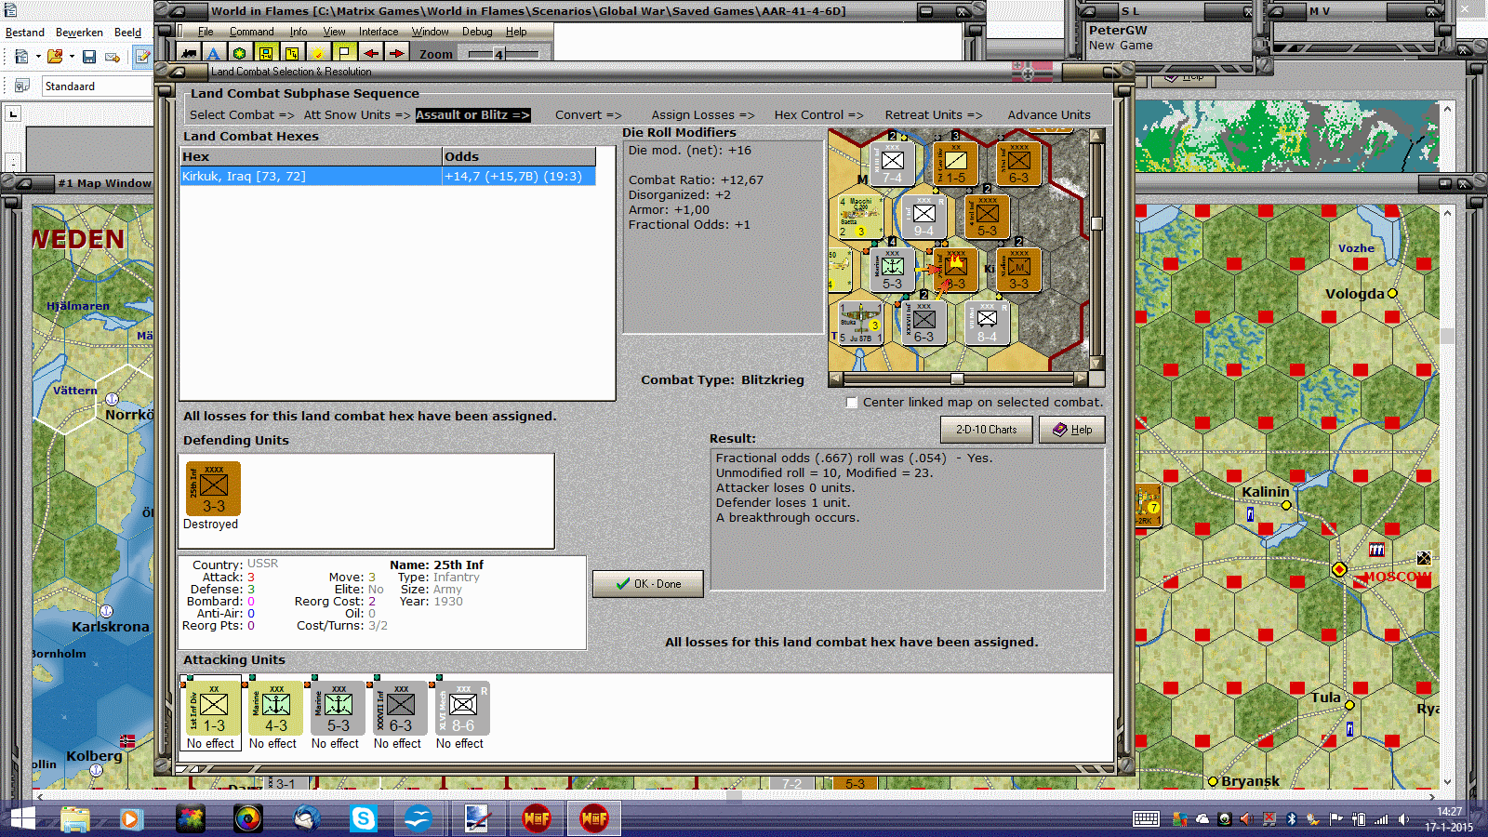Screen dimensions: 1488x837
Task: Click the Vologda city label on map
Action: [1354, 294]
